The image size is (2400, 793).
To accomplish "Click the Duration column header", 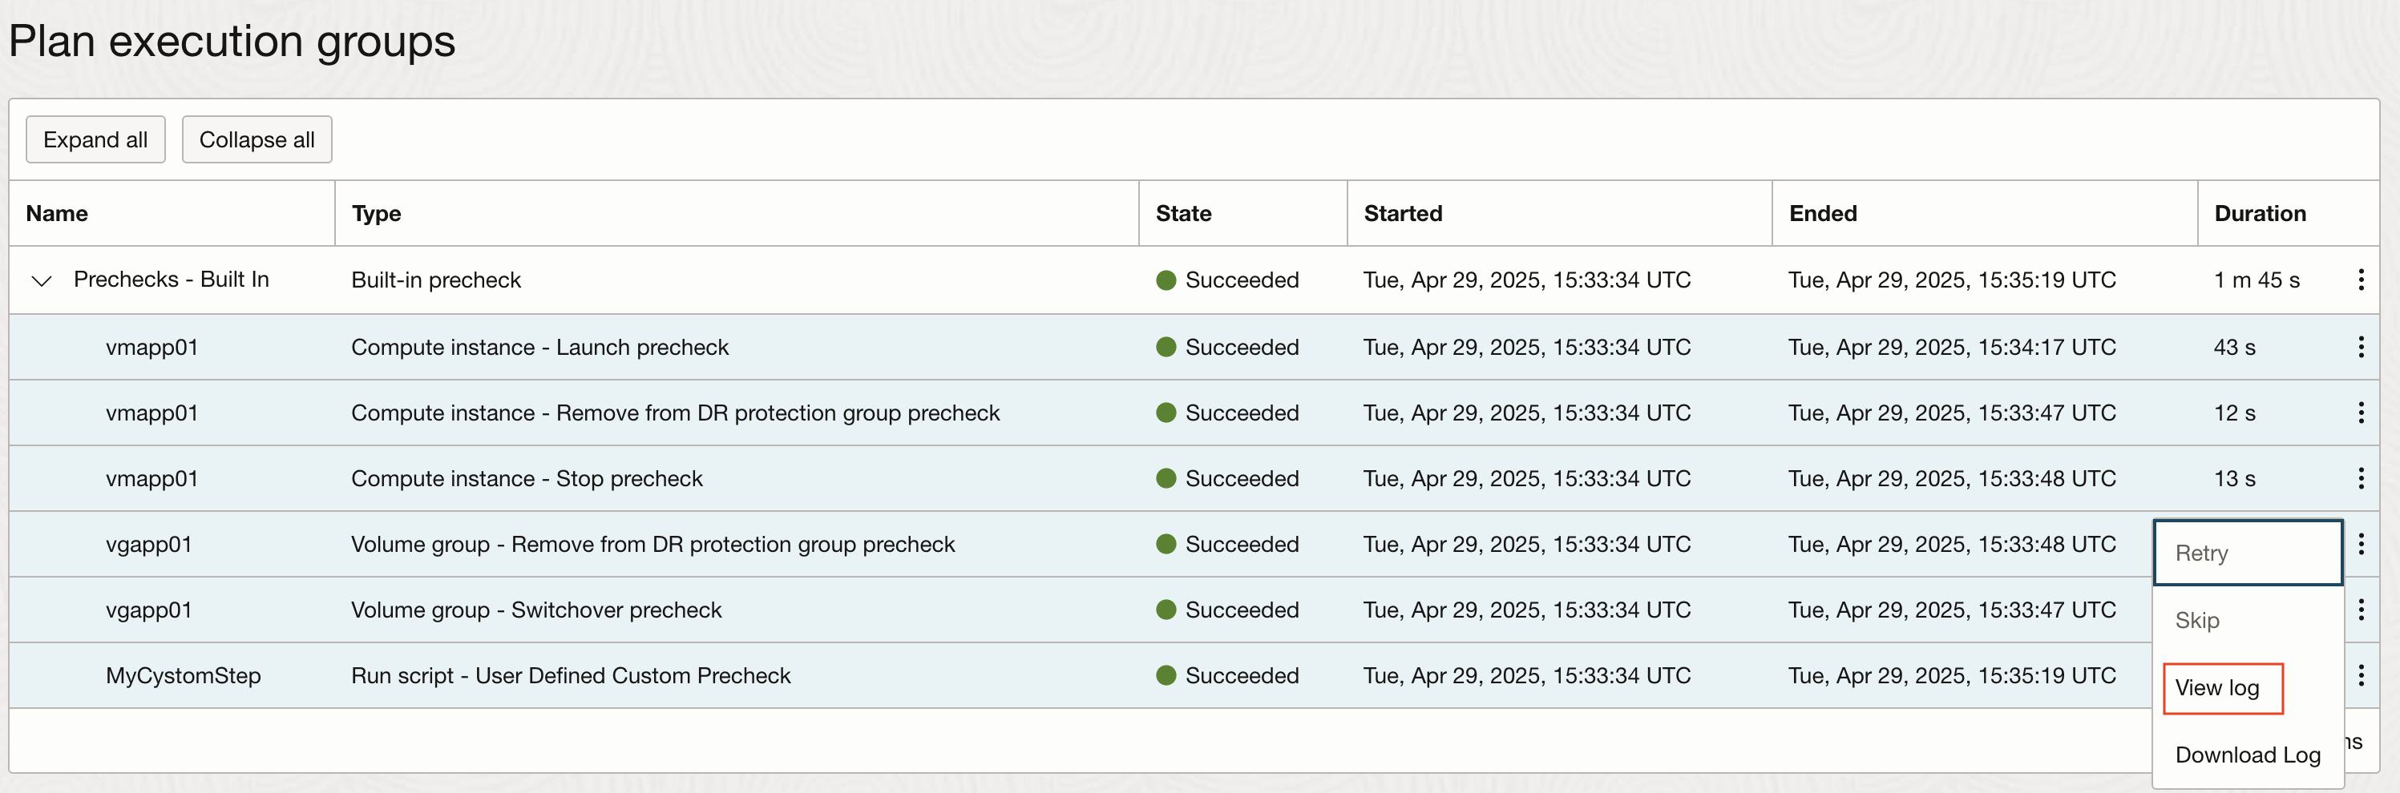I will pos(2259,213).
